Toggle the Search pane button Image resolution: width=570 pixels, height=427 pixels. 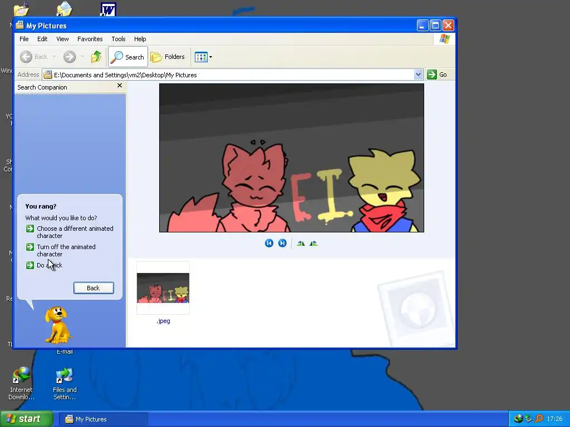(128, 57)
